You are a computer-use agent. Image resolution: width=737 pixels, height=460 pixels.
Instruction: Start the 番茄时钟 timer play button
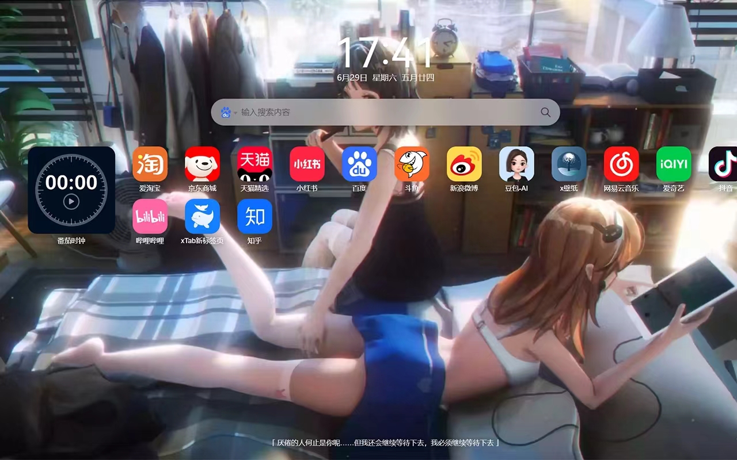(71, 202)
